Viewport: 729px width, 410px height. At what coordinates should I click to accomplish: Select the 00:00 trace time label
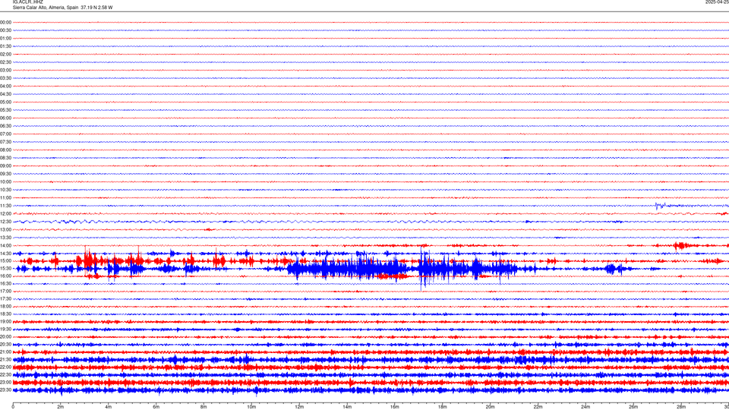[x=5, y=22]
